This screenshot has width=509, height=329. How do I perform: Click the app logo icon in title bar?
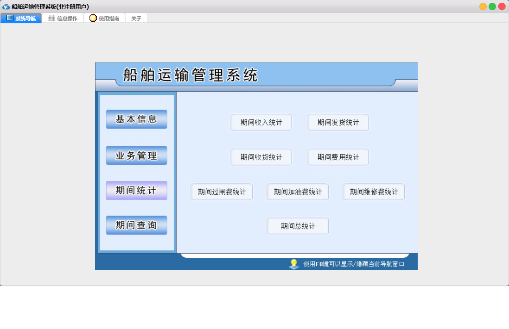pyautogui.click(x=6, y=6)
